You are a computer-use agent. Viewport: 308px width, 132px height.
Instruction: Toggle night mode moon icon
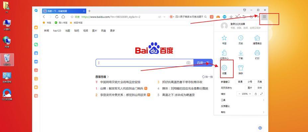252,17
